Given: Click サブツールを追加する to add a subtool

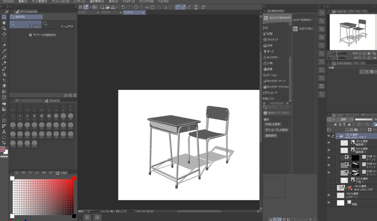Looking at the screenshot, I should [x=42, y=35].
